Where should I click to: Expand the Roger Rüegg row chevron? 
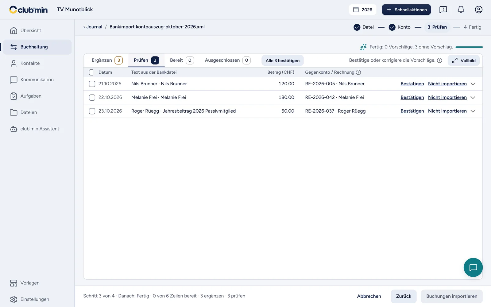click(x=473, y=111)
